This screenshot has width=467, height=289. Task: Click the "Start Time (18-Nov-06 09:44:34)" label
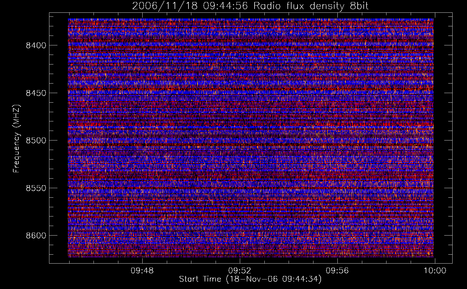point(250,279)
